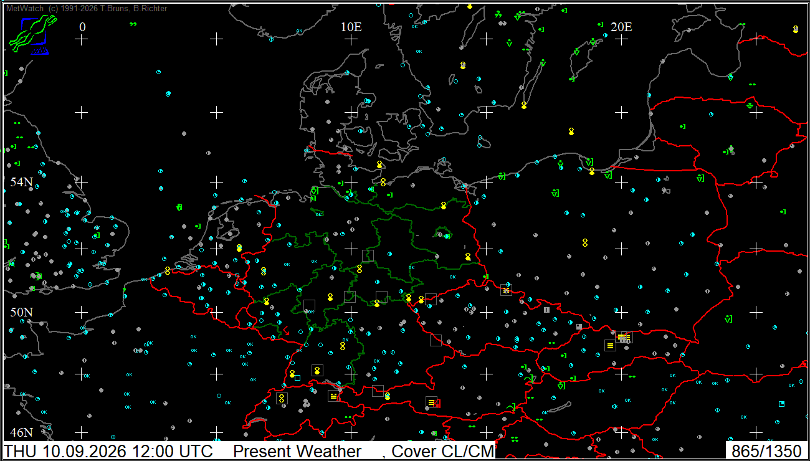Viewport: 810px width, 461px height.
Task: Click the MetWatch copyright text at top
Action: pos(86,8)
